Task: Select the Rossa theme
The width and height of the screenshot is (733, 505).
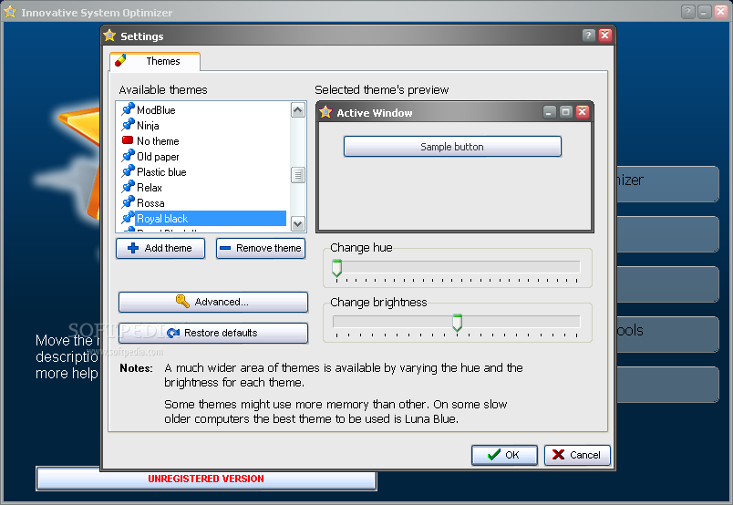Action: [150, 203]
